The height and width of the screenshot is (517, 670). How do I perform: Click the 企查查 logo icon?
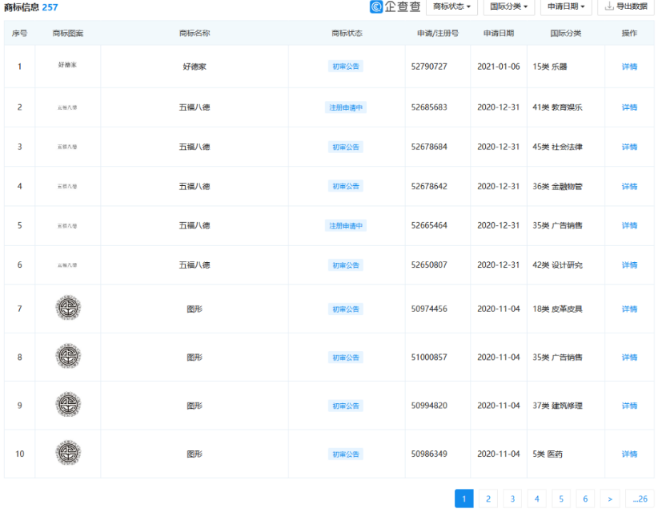tap(376, 6)
